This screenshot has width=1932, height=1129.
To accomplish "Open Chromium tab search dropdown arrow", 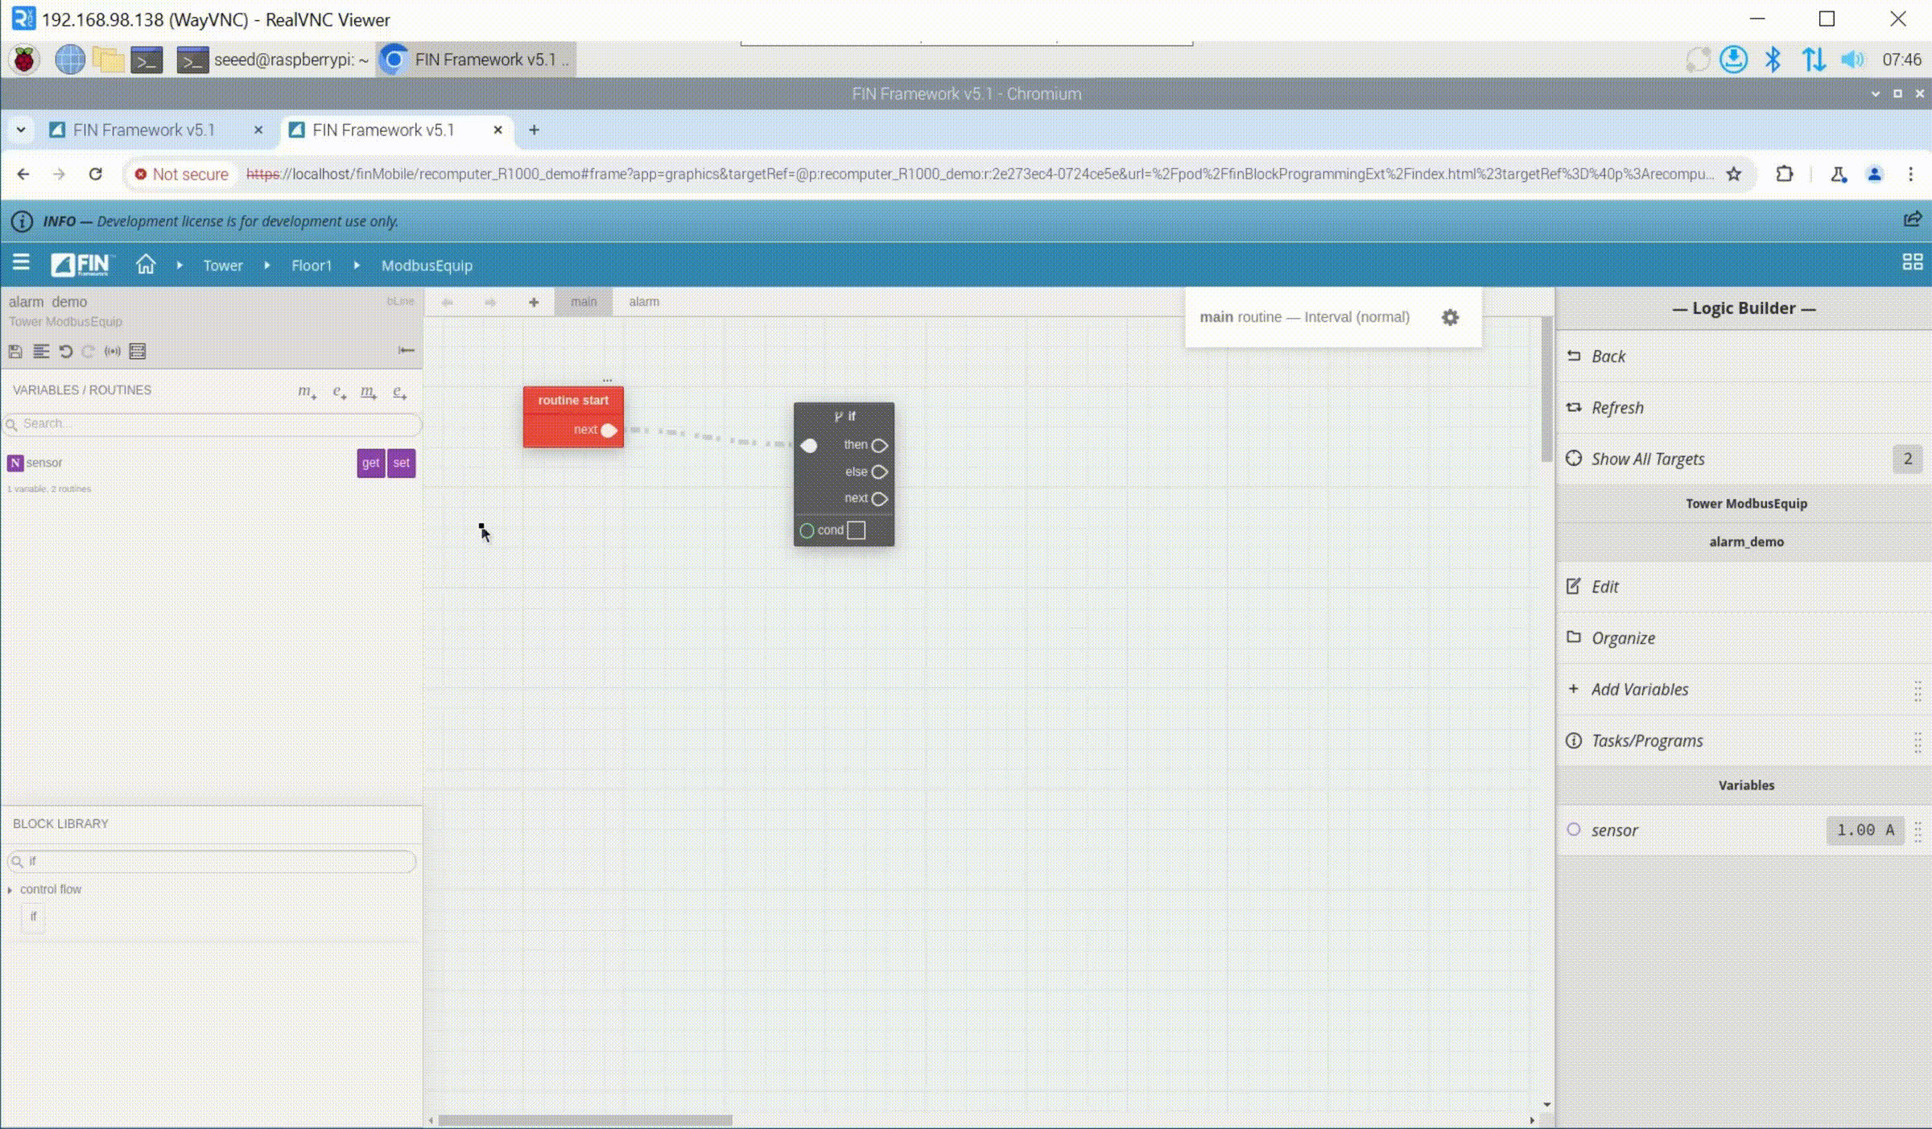I will tap(21, 130).
